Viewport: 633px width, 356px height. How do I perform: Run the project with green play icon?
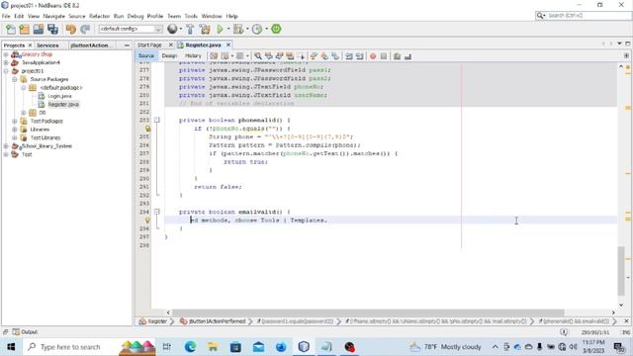point(220,29)
